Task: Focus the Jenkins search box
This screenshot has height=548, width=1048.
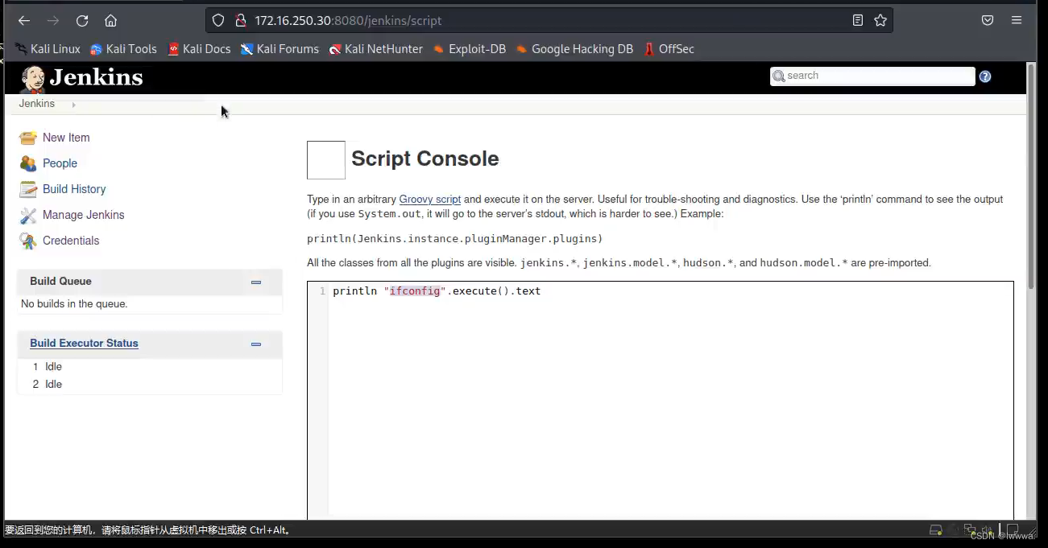Action: click(x=872, y=76)
